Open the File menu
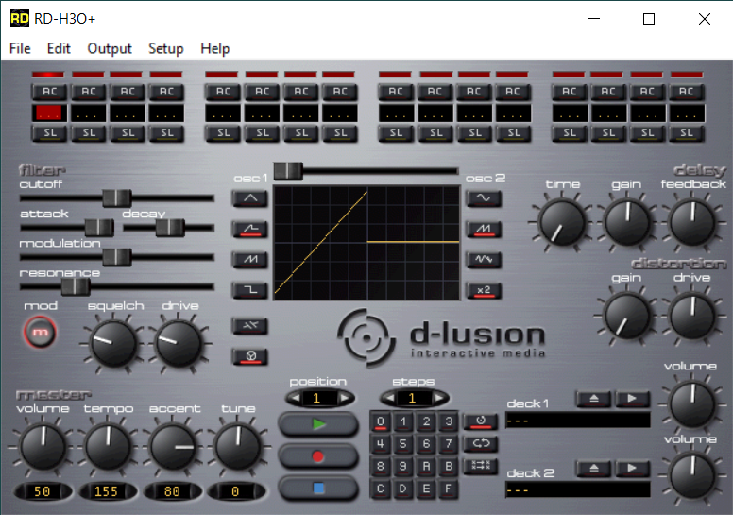 [20, 48]
